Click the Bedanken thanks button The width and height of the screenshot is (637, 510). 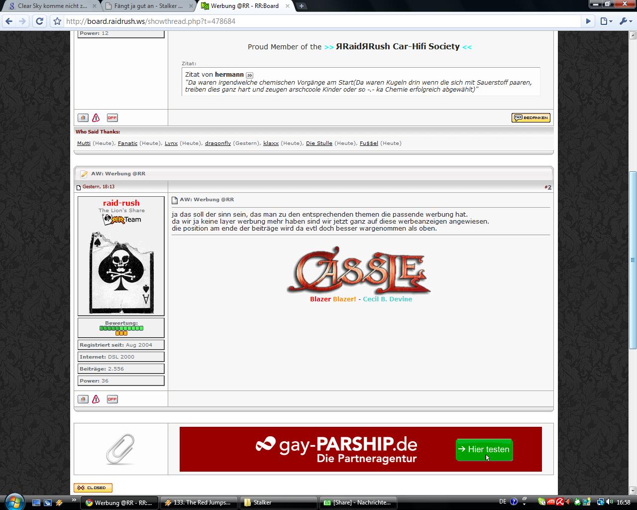tap(531, 118)
